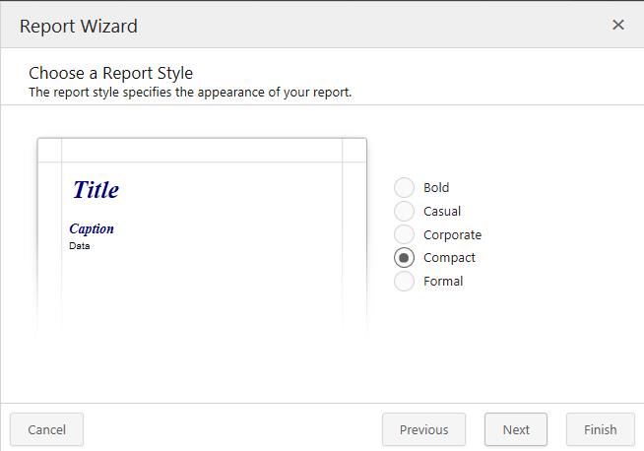Switch to the Formal style radio button
This screenshot has height=451, width=644.
pos(404,282)
